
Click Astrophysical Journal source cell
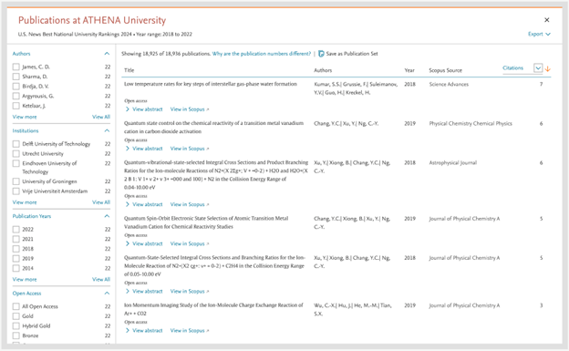pyautogui.click(x=453, y=162)
